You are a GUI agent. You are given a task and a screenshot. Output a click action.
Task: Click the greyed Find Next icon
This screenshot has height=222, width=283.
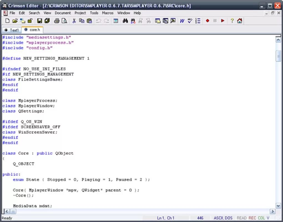pos(141,21)
